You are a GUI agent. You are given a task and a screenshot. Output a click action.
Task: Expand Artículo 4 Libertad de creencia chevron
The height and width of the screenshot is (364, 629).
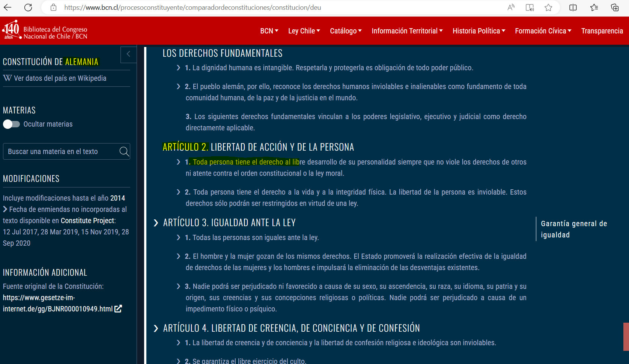156,329
